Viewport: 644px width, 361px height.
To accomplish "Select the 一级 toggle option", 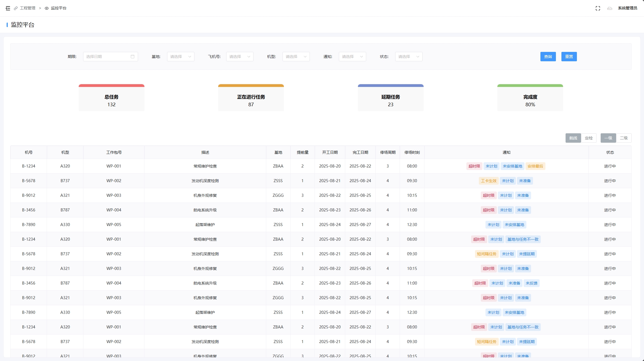I will (608, 138).
